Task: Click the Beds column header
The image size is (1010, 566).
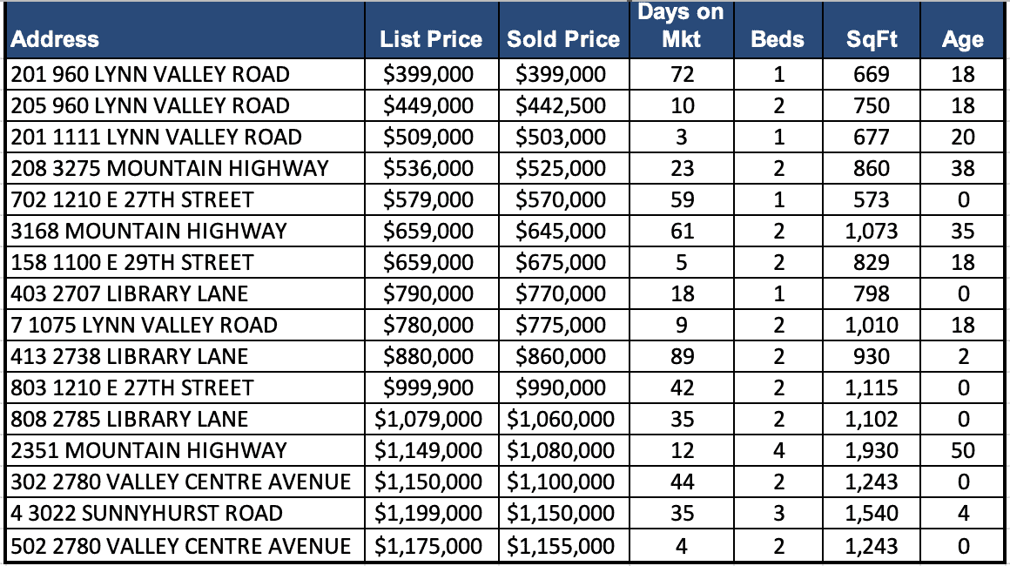Action: (778, 39)
